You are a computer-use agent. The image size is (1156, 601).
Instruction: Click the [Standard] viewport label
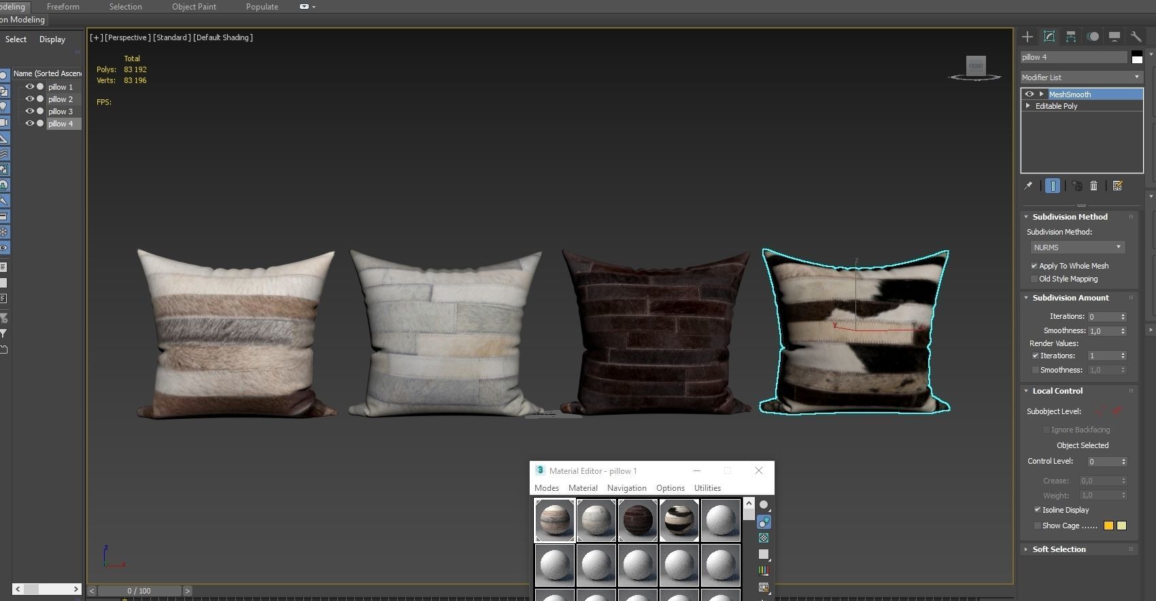click(171, 37)
